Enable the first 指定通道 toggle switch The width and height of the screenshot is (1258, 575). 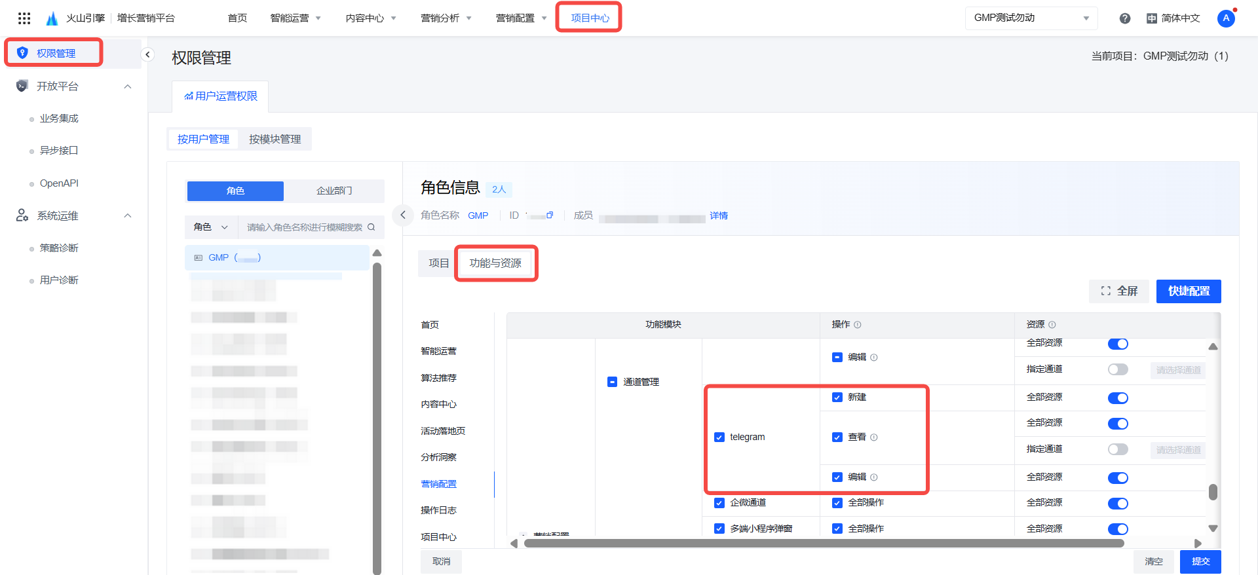[1118, 369]
